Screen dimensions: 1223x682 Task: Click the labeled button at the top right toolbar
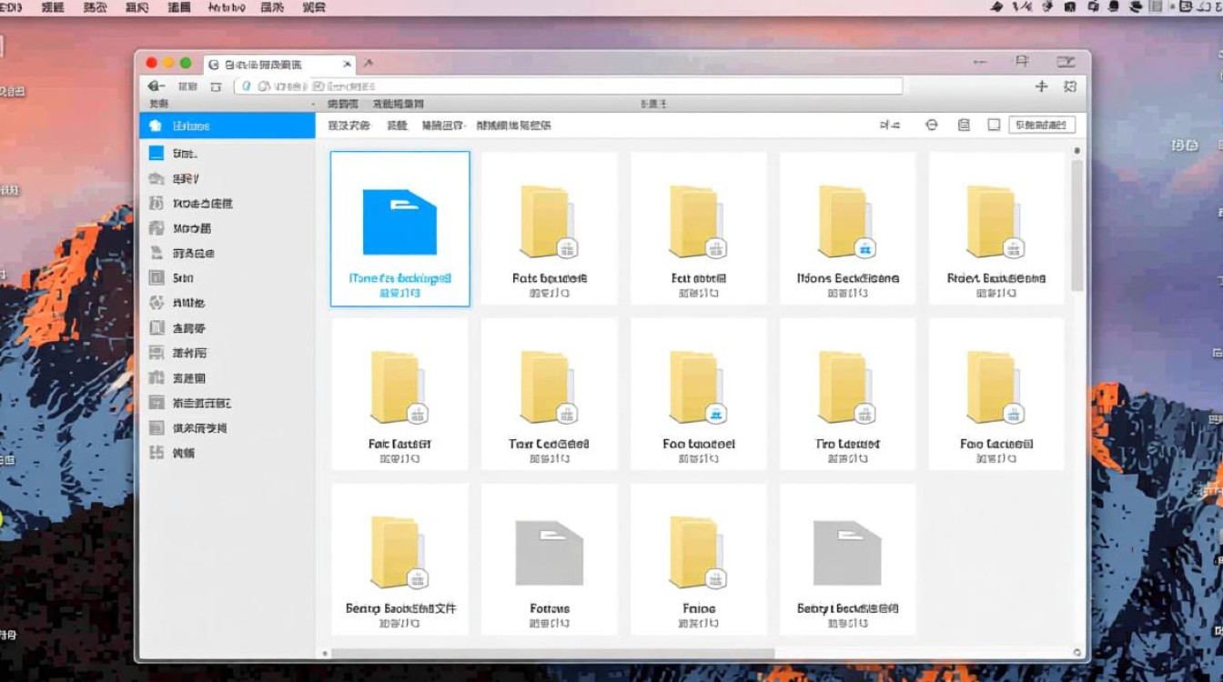point(1043,125)
